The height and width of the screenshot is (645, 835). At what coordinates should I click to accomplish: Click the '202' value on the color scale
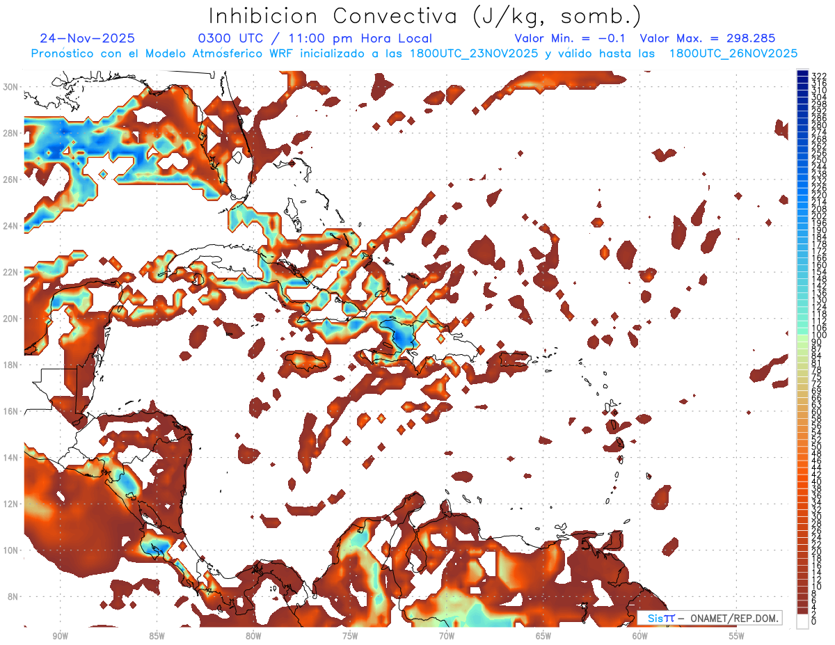[819, 216]
